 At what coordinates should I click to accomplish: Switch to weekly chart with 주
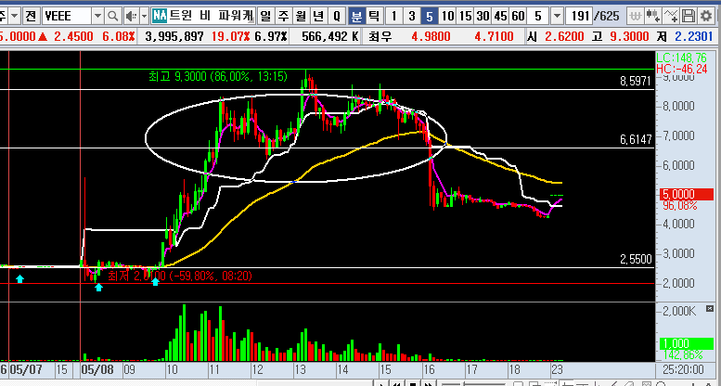[283, 17]
